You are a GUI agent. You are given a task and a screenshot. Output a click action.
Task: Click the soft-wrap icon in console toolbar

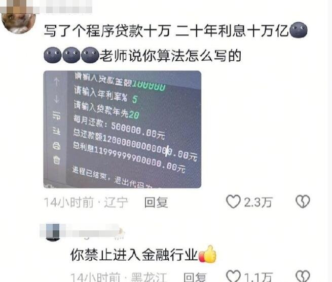click(57, 116)
